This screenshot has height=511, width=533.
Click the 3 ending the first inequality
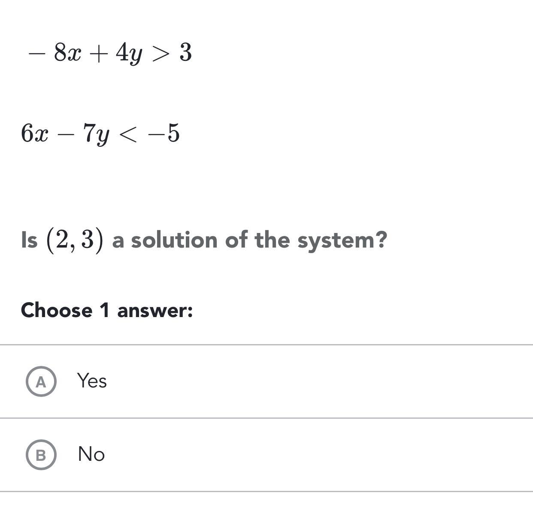[x=185, y=53]
